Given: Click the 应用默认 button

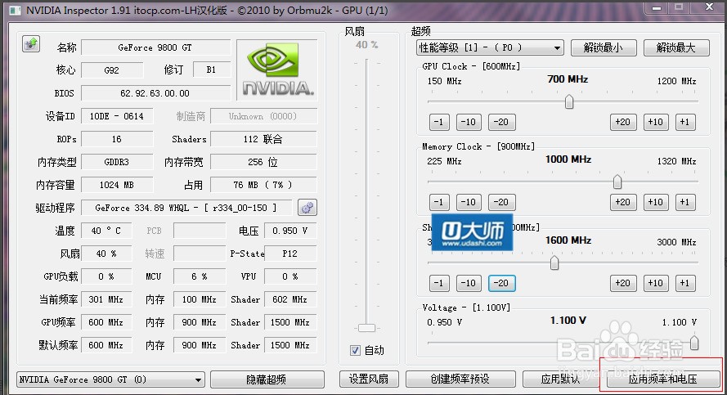Looking at the screenshot, I should pos(560,379).
